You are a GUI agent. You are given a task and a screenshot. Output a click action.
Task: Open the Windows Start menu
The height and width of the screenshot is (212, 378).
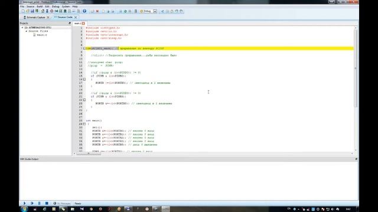point(24,209)
